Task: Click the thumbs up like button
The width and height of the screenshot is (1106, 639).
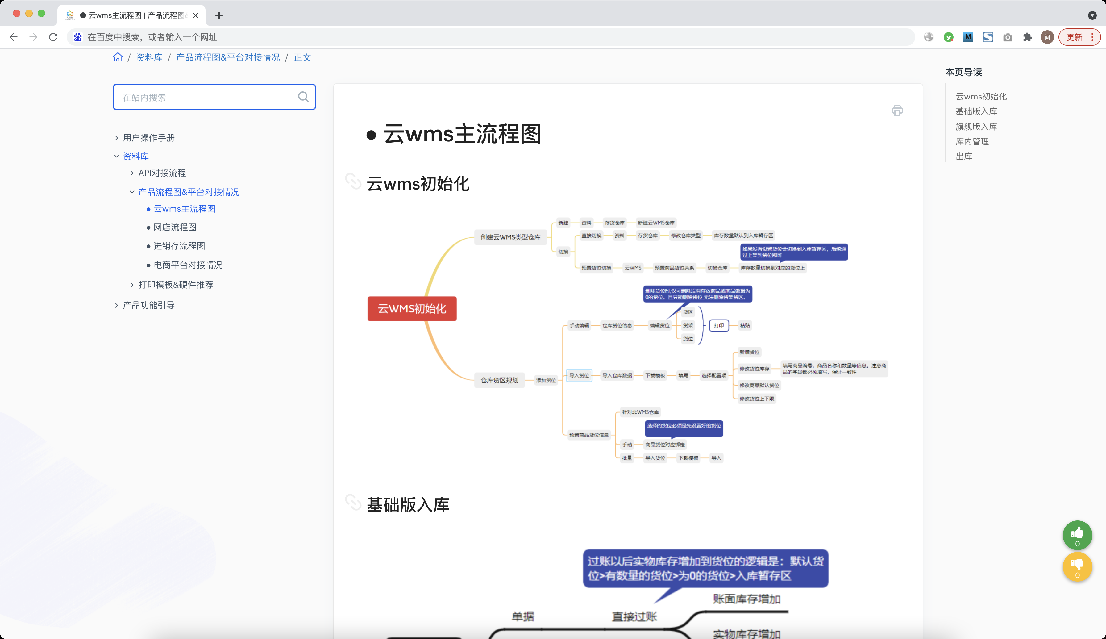Action: (1077, 535)
